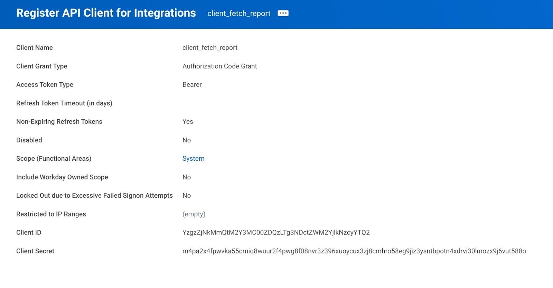The image size is (553, 288).
Task: Click the Client Name field value
Action: coord(210,48)
